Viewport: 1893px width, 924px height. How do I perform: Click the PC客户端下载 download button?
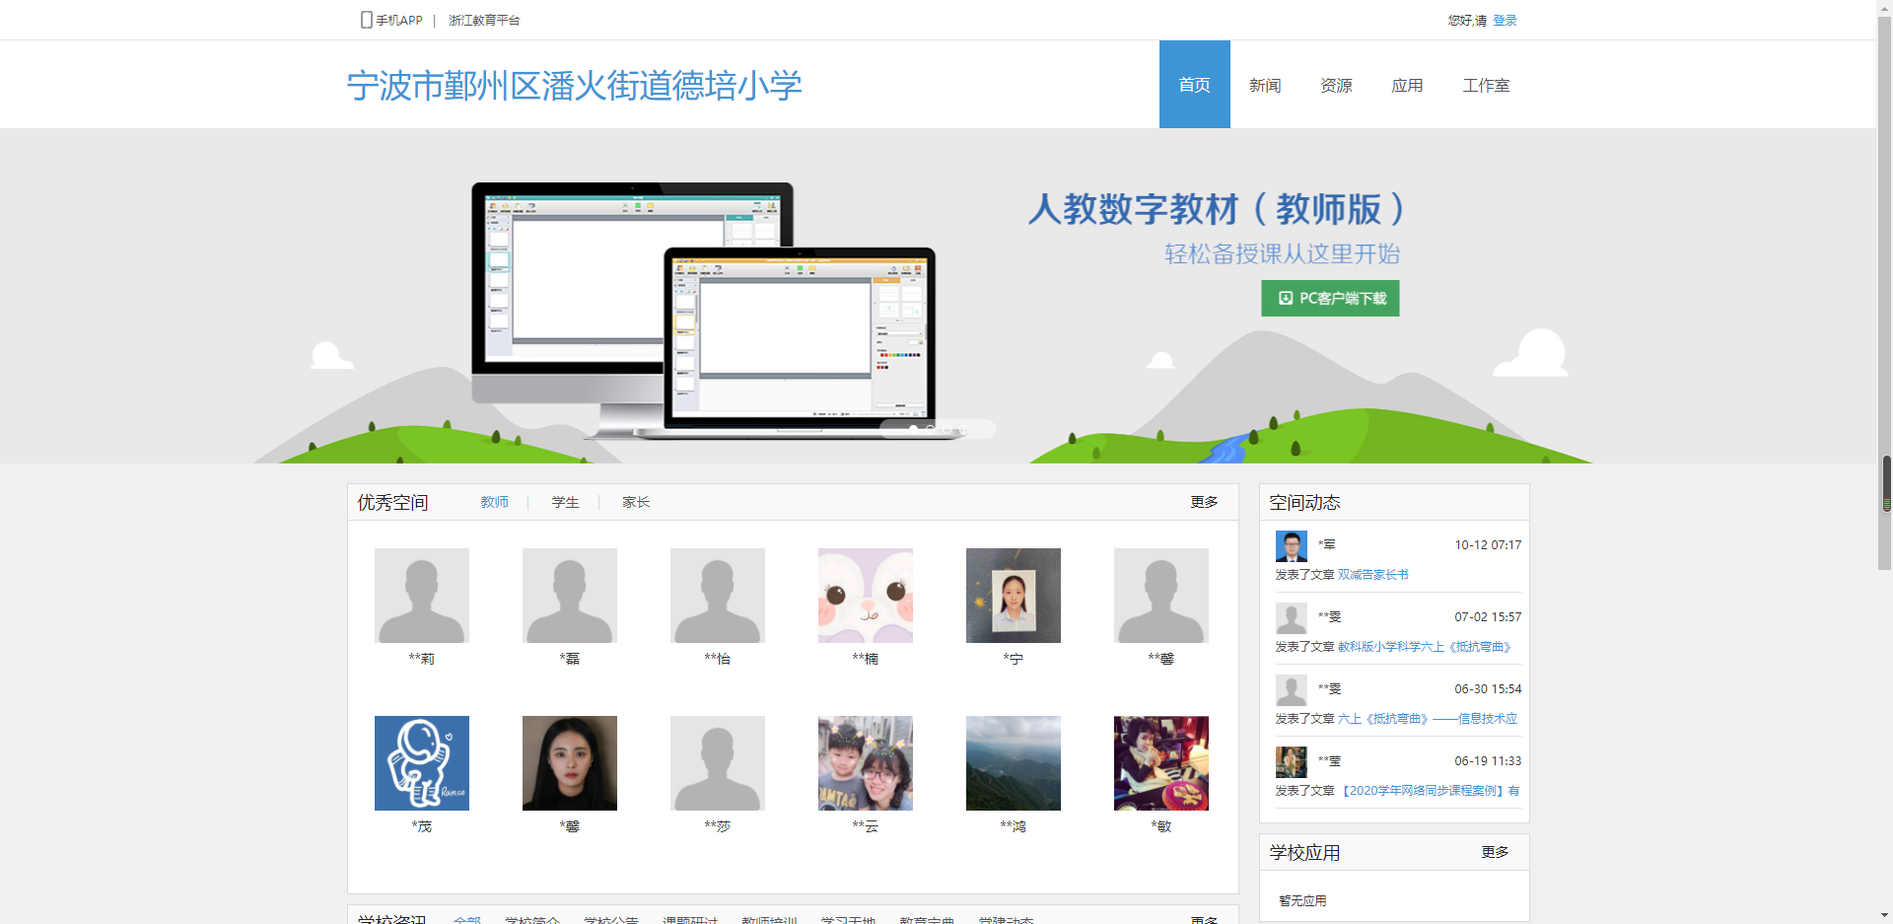(x=1330, y=298)
